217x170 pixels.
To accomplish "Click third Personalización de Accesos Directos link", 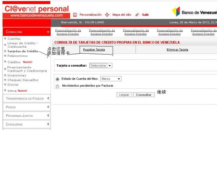I will tap(136, 32).
